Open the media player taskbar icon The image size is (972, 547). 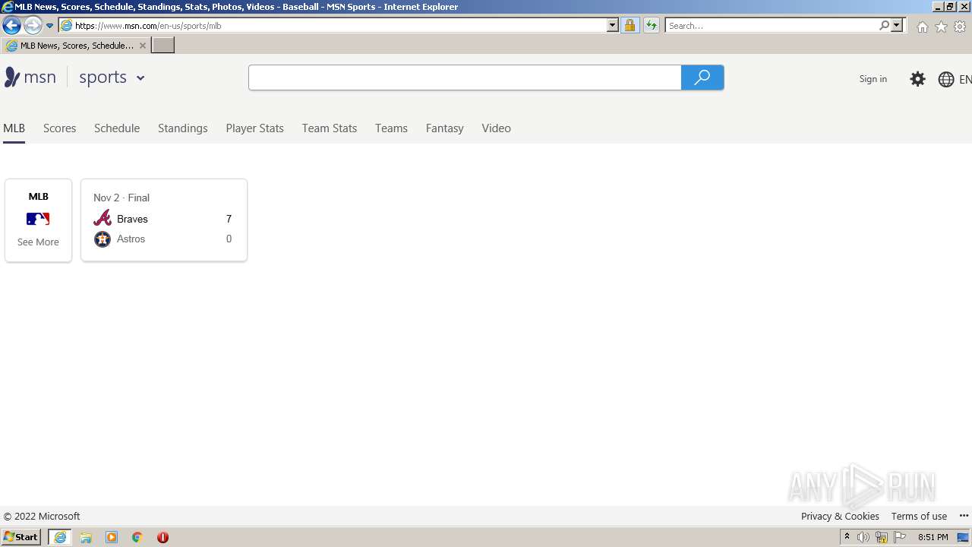tap(112, 537)
